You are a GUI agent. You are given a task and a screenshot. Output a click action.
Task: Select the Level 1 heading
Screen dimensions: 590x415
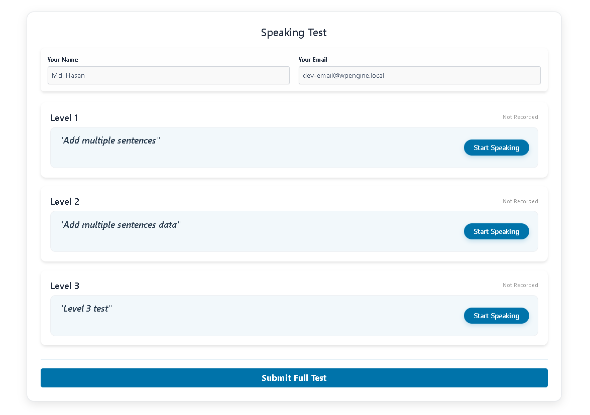[x=64, y=118]
